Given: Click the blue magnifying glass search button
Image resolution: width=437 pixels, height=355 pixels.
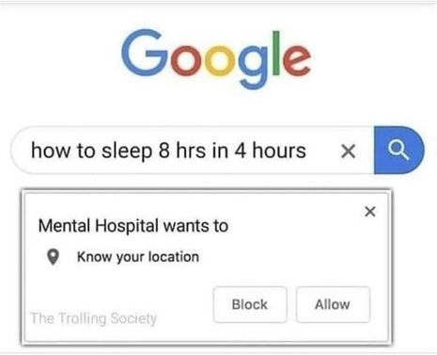Looking at the screenshot, I should [398, 150].
